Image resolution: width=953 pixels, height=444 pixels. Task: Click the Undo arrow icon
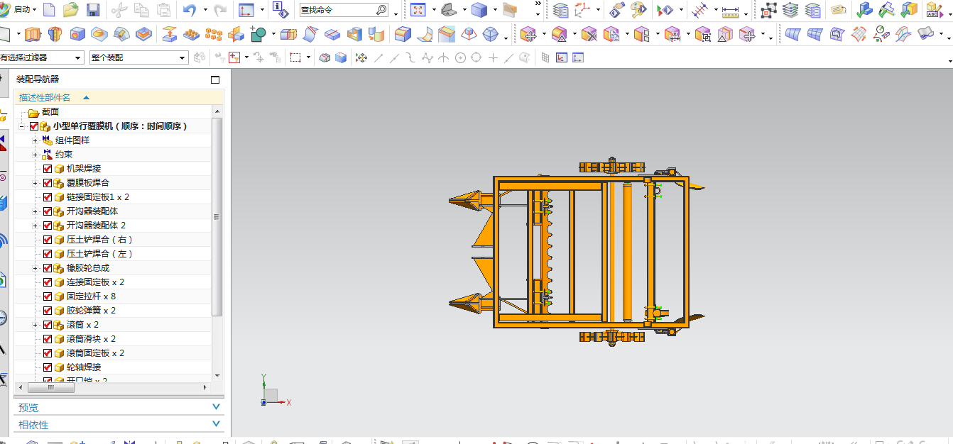pos(189,10)
